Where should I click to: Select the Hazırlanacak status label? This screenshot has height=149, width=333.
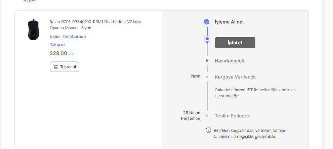click(229, 61)
